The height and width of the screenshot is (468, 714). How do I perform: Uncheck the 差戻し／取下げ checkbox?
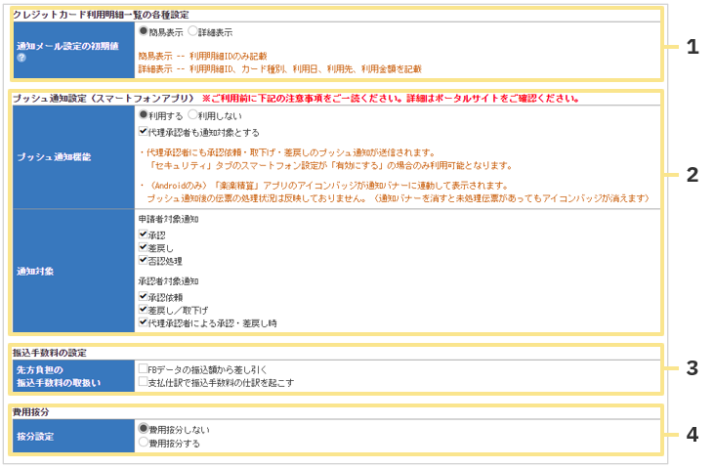[x=144, y=309]
